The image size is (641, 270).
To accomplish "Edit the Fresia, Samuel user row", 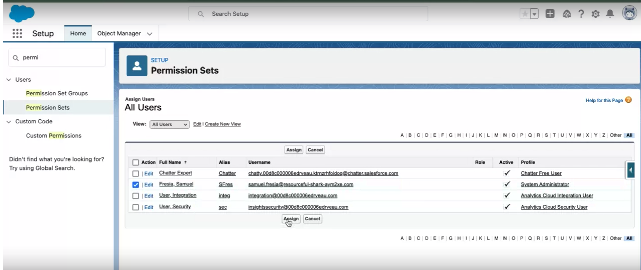I will click(149, 185).
